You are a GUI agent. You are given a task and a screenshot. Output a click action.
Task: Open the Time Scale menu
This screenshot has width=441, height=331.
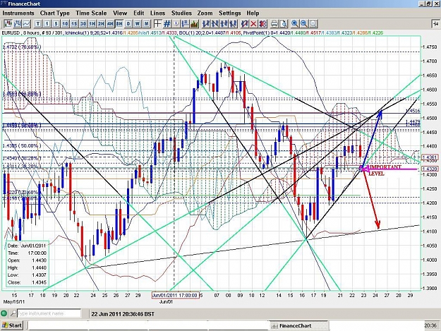(91, 13)
